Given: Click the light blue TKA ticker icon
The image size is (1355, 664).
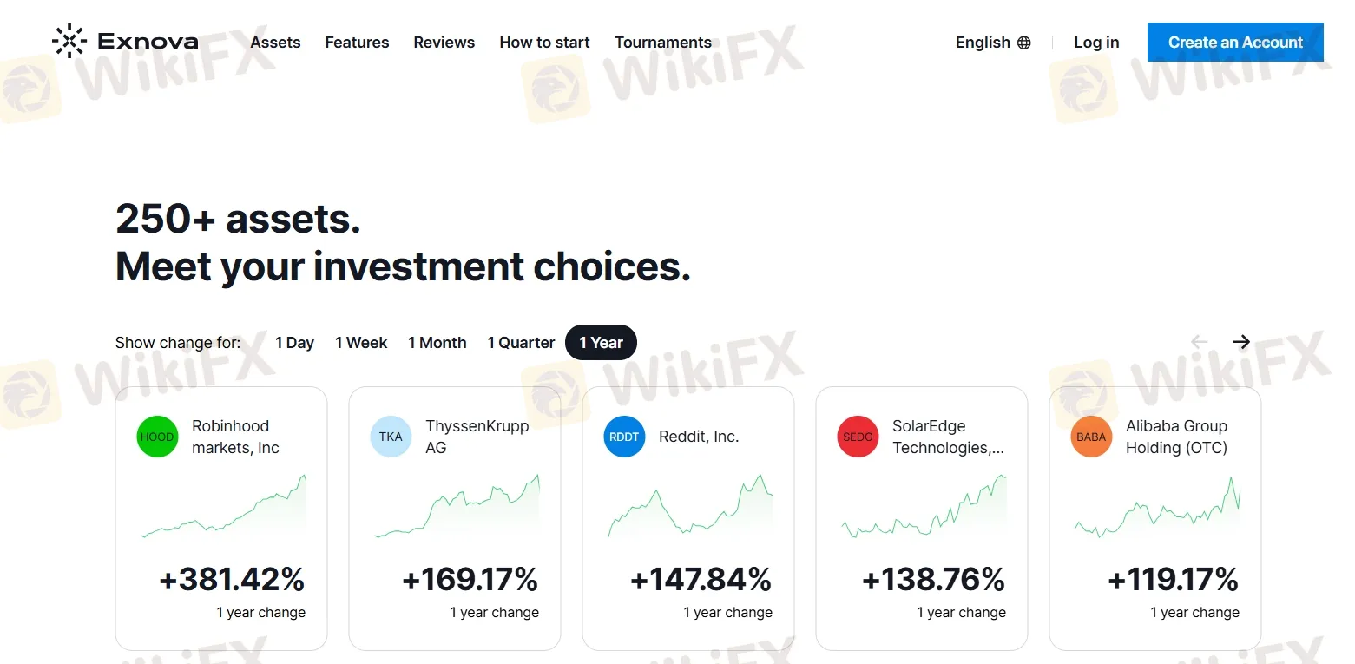Looking at the screenshot, I should coord(391,437).
